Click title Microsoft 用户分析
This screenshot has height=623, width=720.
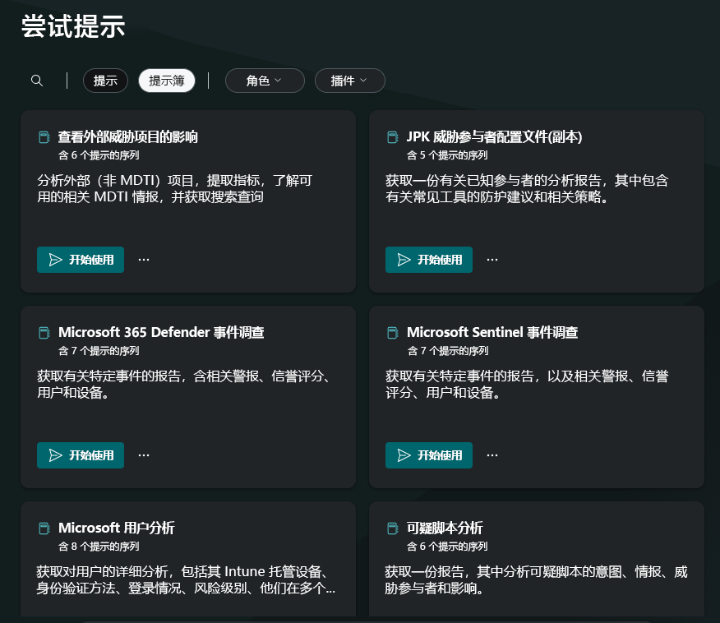117,528
